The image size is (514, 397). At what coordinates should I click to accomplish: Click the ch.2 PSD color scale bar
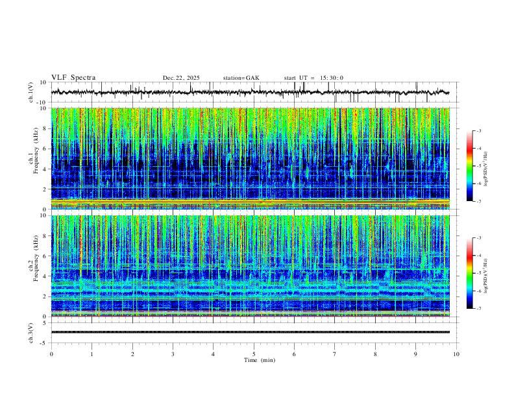470,273
